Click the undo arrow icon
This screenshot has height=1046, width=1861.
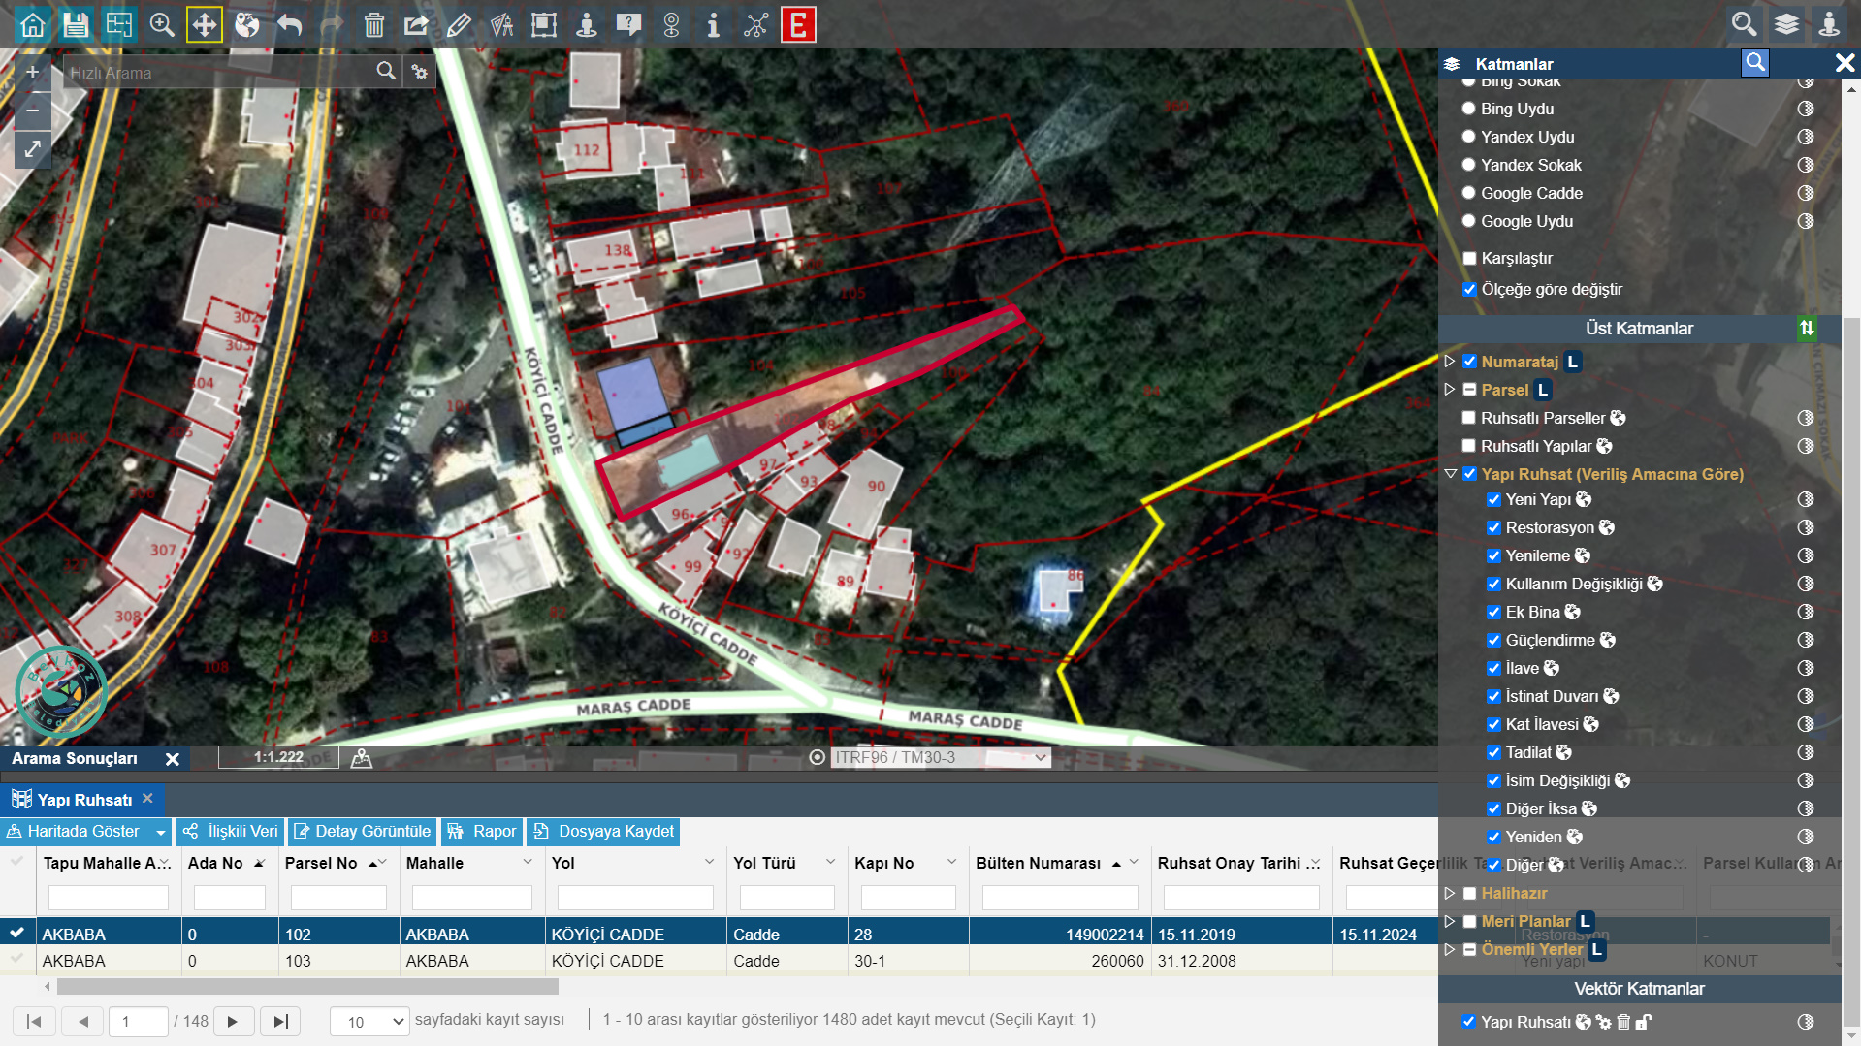[290, 24]
